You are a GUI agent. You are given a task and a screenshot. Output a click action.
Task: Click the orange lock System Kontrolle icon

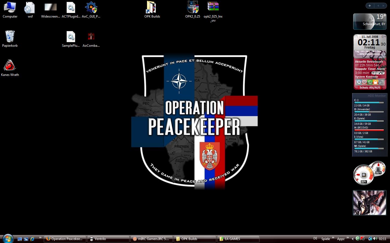[375, 82]
